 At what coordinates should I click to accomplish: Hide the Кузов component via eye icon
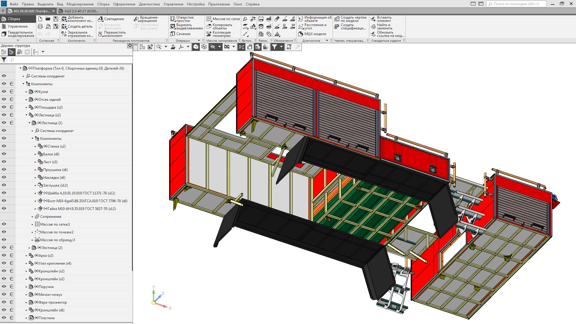click(4, 91)
